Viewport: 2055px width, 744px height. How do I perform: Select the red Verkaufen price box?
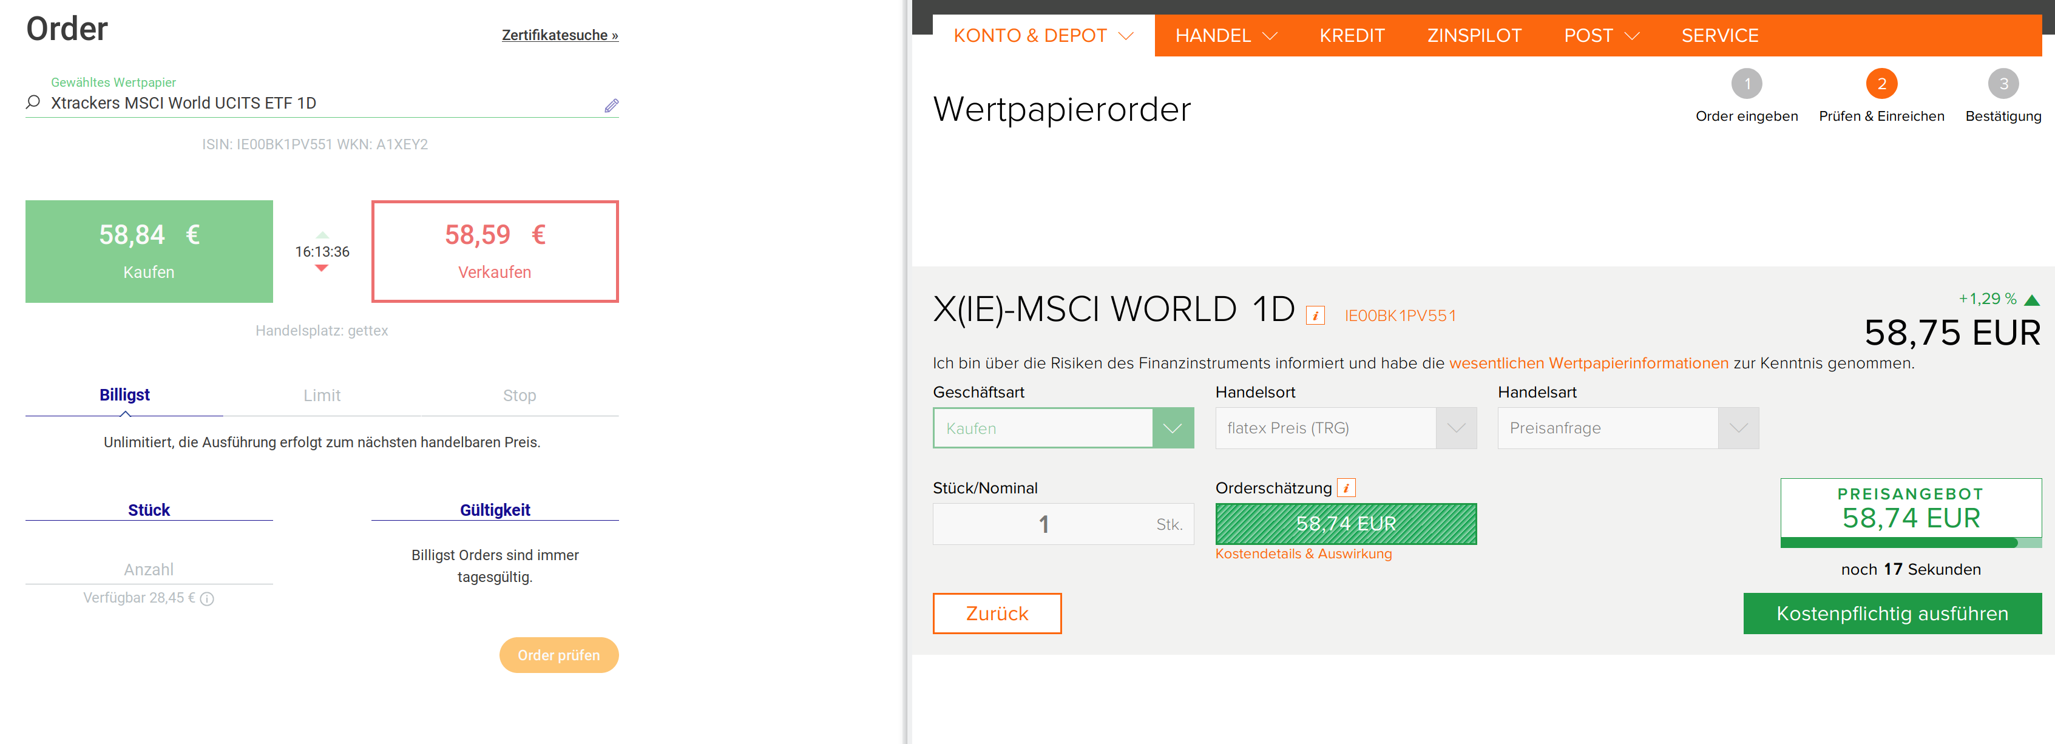pyautogui.click(x=495, y=251)
